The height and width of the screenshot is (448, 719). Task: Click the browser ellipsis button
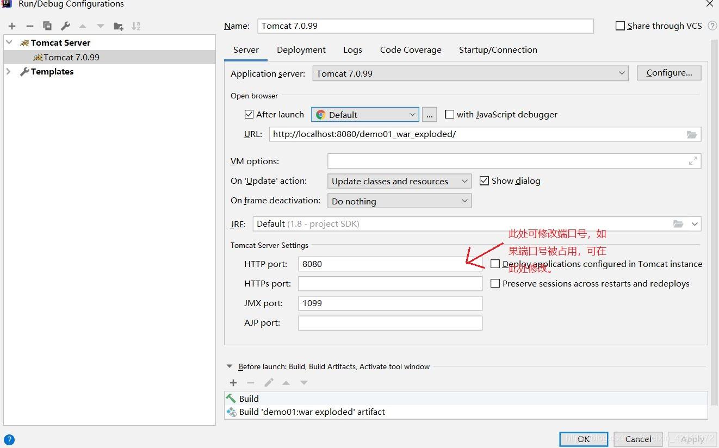[x=429, y=115]
